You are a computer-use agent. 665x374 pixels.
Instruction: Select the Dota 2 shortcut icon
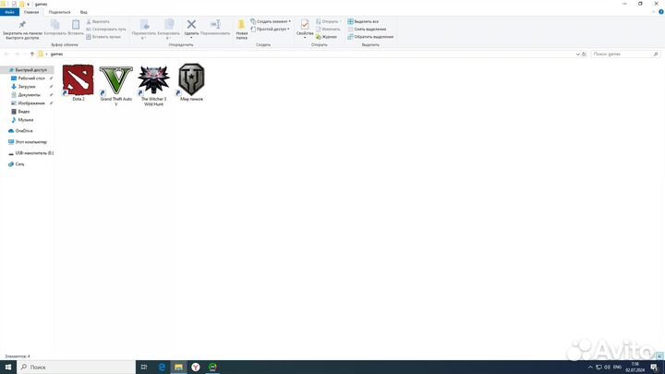click(79, 81)
